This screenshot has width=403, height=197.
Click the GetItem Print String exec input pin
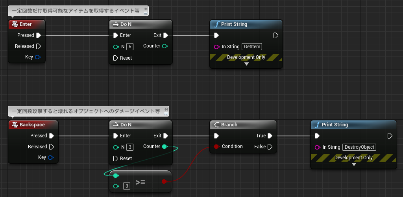coord(216,35)
